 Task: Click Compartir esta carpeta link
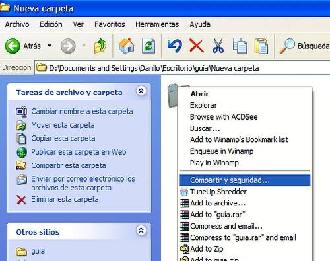point(69,165)
